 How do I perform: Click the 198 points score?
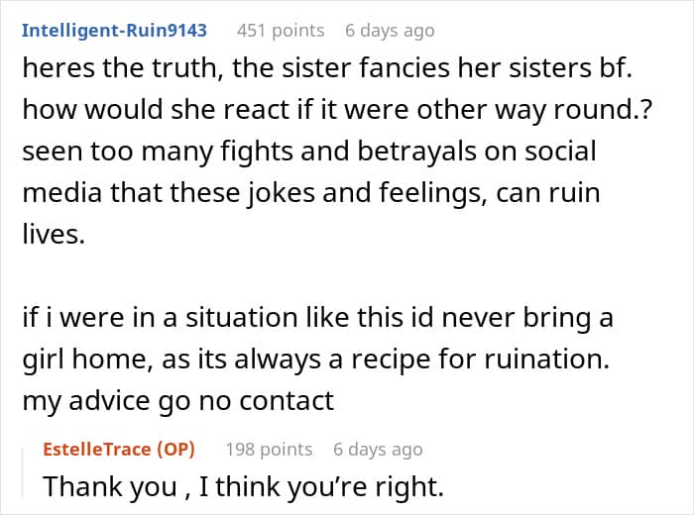(x=269, y=450)
